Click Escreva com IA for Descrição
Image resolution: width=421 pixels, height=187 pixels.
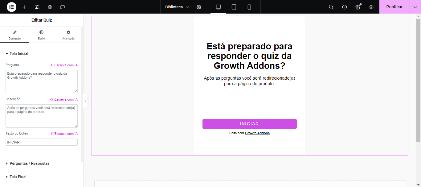(x=64, y=99)
